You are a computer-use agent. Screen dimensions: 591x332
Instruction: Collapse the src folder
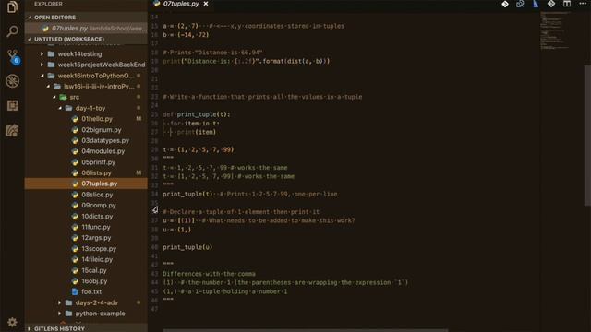(86, 97)
